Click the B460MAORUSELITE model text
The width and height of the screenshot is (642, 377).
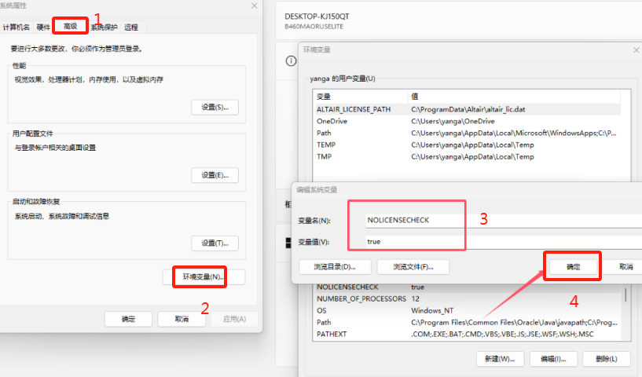[x=314, y=27]
